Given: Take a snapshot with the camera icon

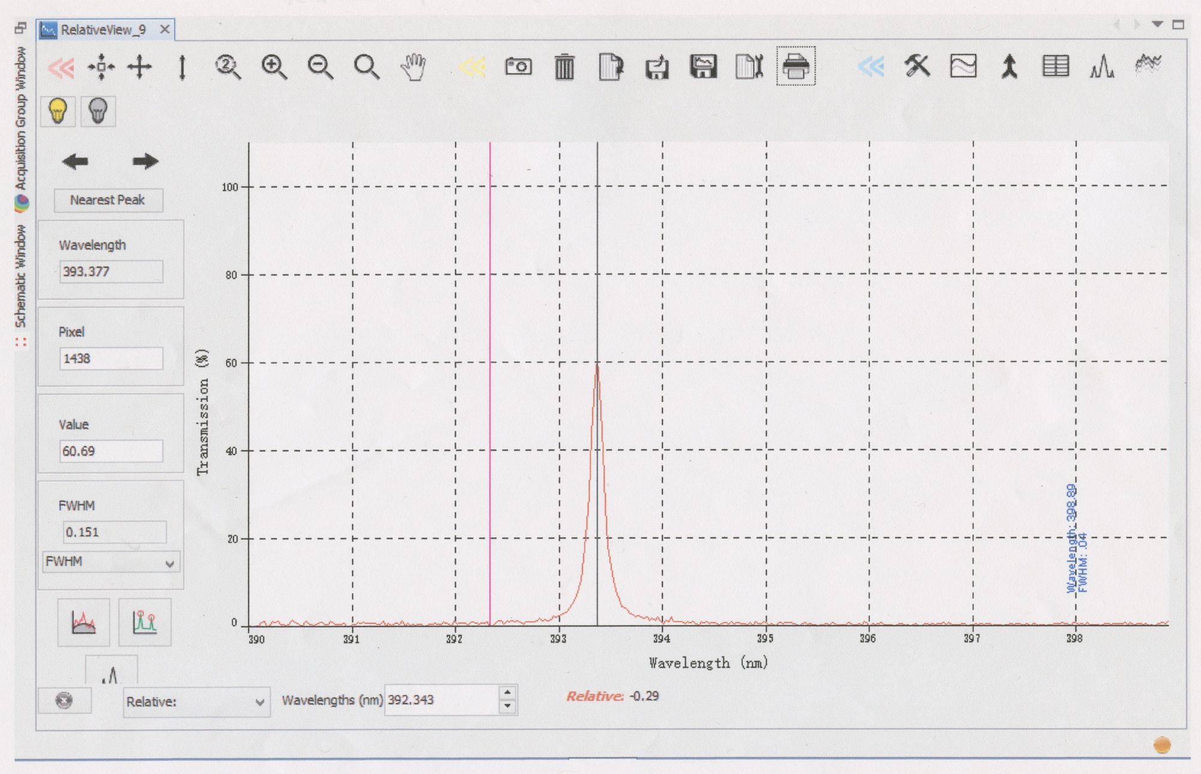Looking at the screenshot, I should [x=518, y=66].
